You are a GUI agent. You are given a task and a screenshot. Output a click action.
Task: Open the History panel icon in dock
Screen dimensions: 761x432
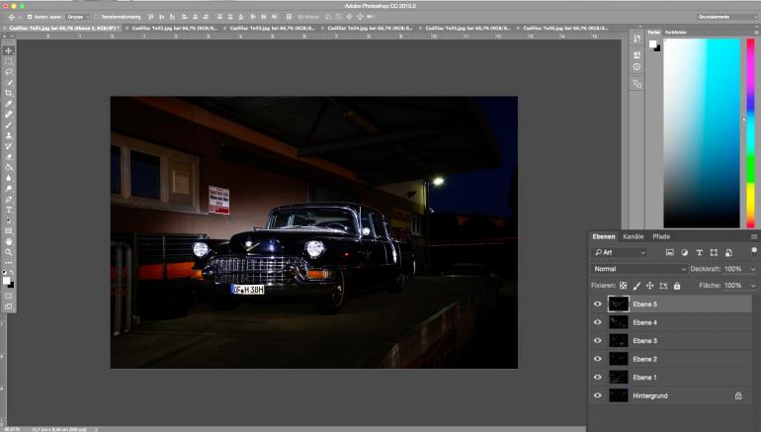click(x=636, y=39)
